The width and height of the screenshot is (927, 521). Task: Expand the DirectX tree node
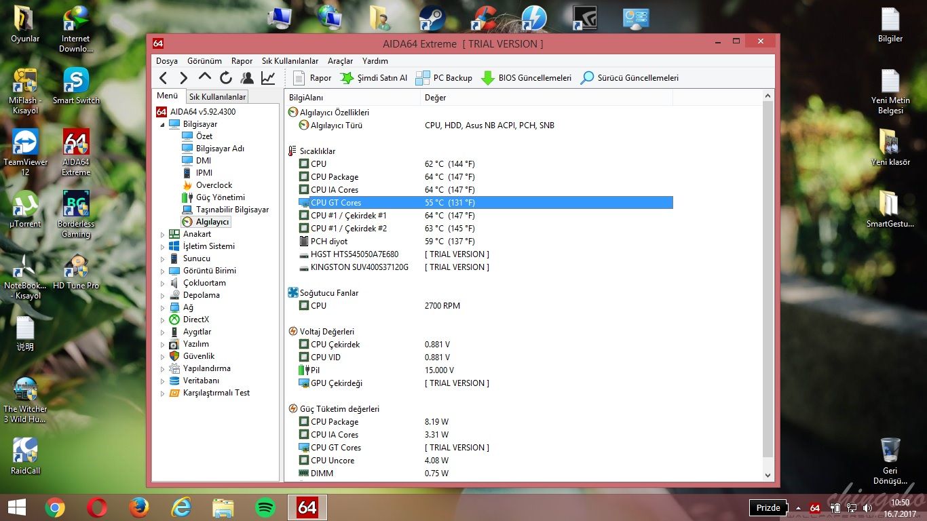162,320
